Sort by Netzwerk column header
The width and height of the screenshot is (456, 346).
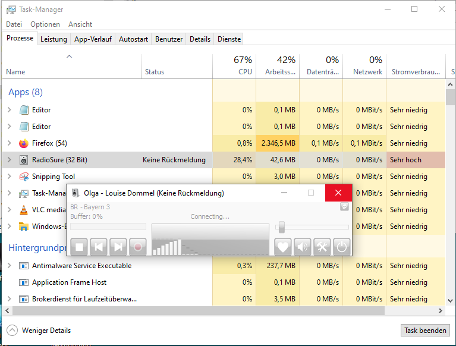point(364,67)
